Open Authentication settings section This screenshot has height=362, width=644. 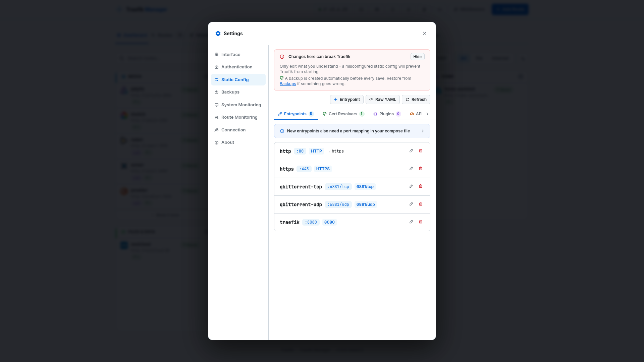[x=238, y=67]
